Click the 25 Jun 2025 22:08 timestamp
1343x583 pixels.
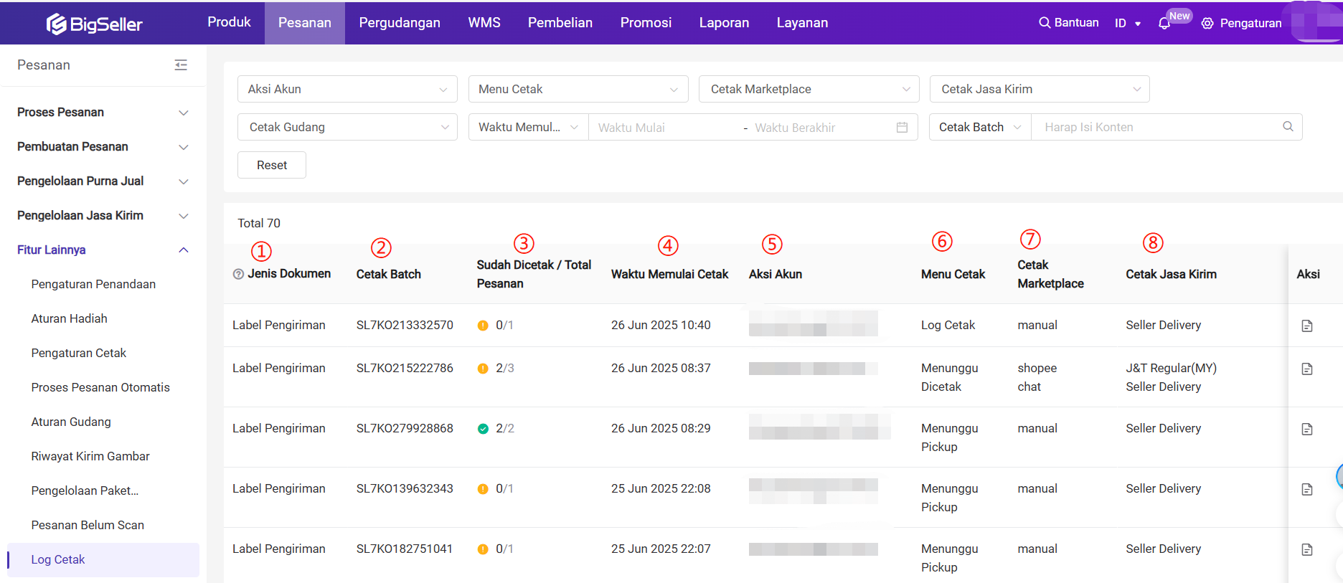point(661,489)
